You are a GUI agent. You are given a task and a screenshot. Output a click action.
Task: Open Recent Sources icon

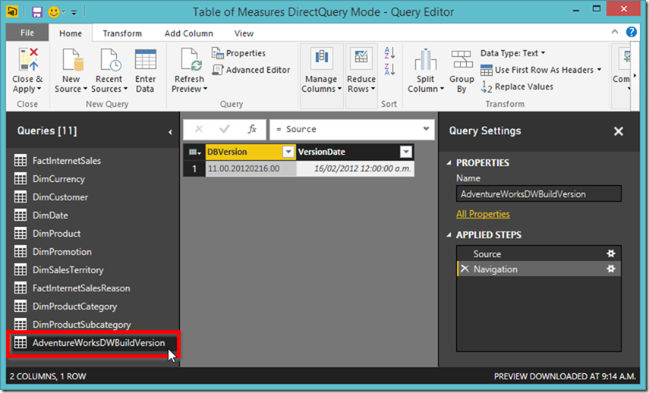pyautogui.click(x=110, y=60)
